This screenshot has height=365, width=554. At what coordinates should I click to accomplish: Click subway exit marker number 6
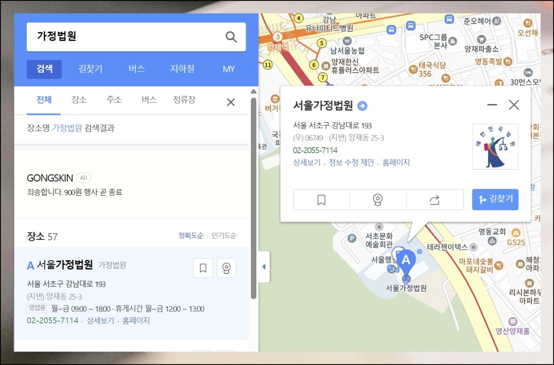(x=314, y=65)
